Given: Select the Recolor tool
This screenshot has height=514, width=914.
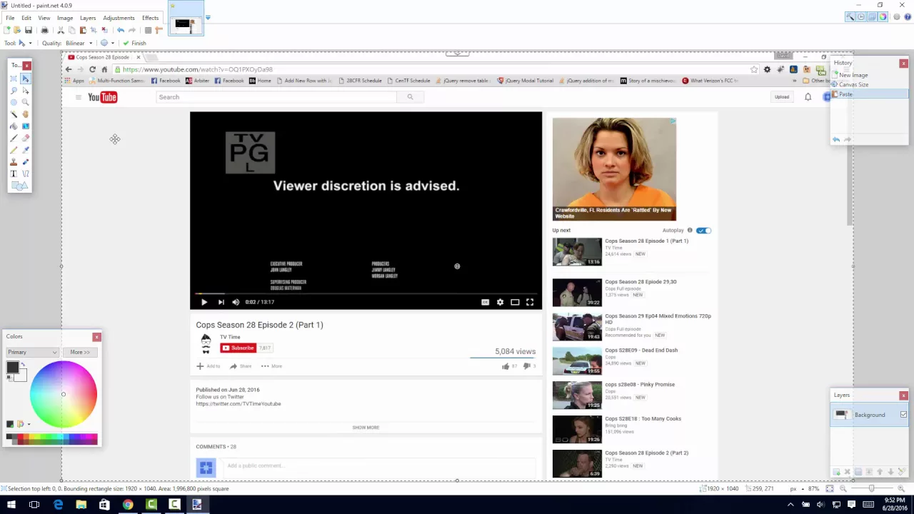Looking at the screenshot, I should (x=26, y=162).
